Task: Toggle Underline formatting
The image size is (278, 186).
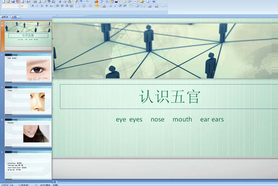Action: (x=42, y=6)
